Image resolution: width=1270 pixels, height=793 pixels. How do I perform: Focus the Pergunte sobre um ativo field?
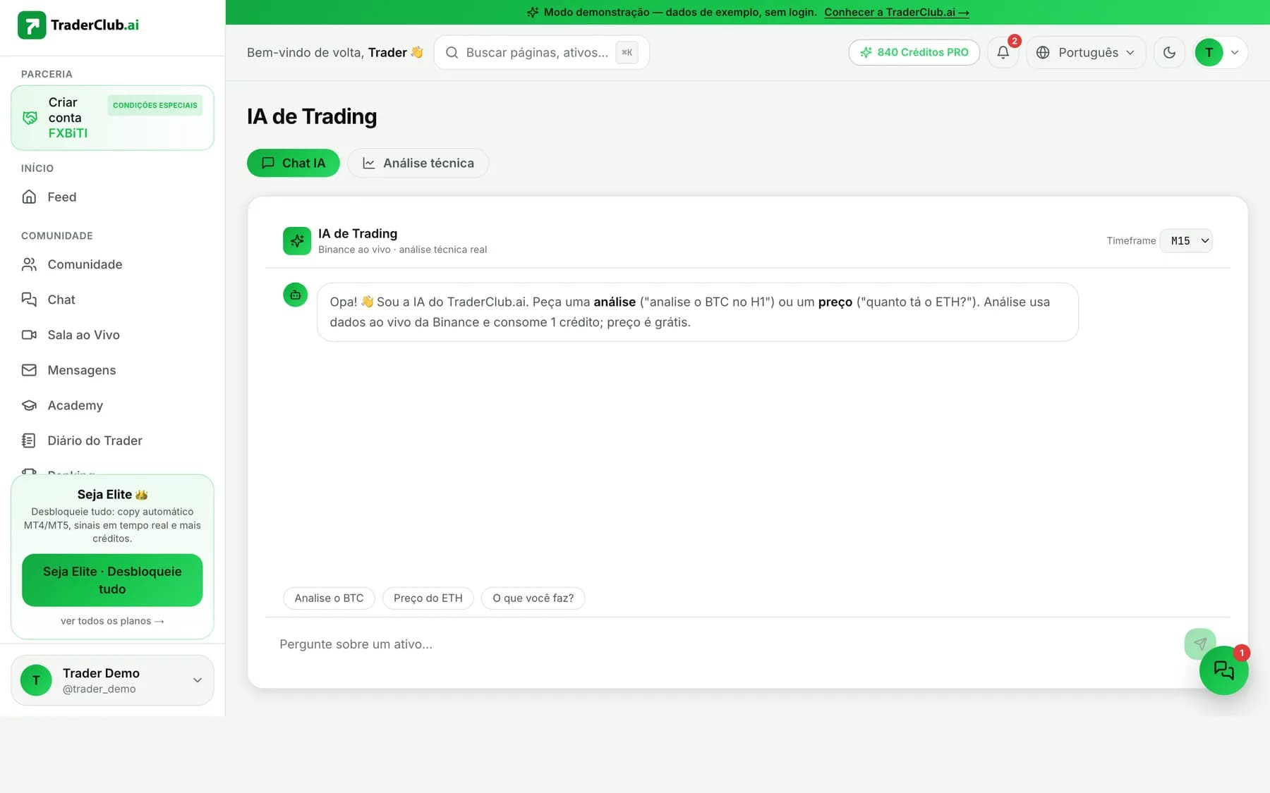pos(727,644)
